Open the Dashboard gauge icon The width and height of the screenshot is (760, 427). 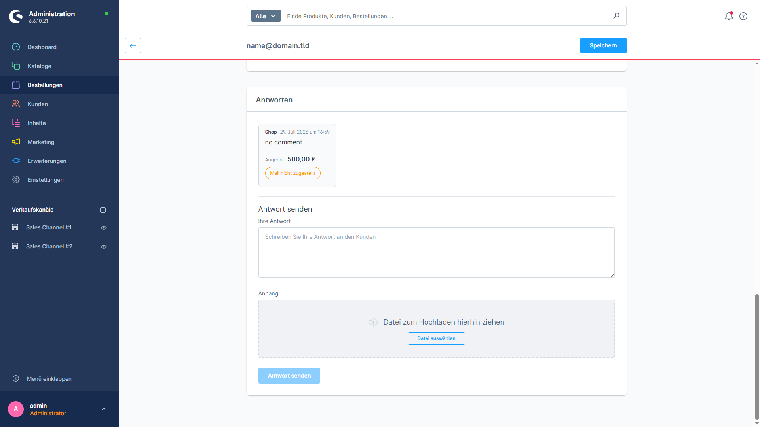click(x=16, y=47)
